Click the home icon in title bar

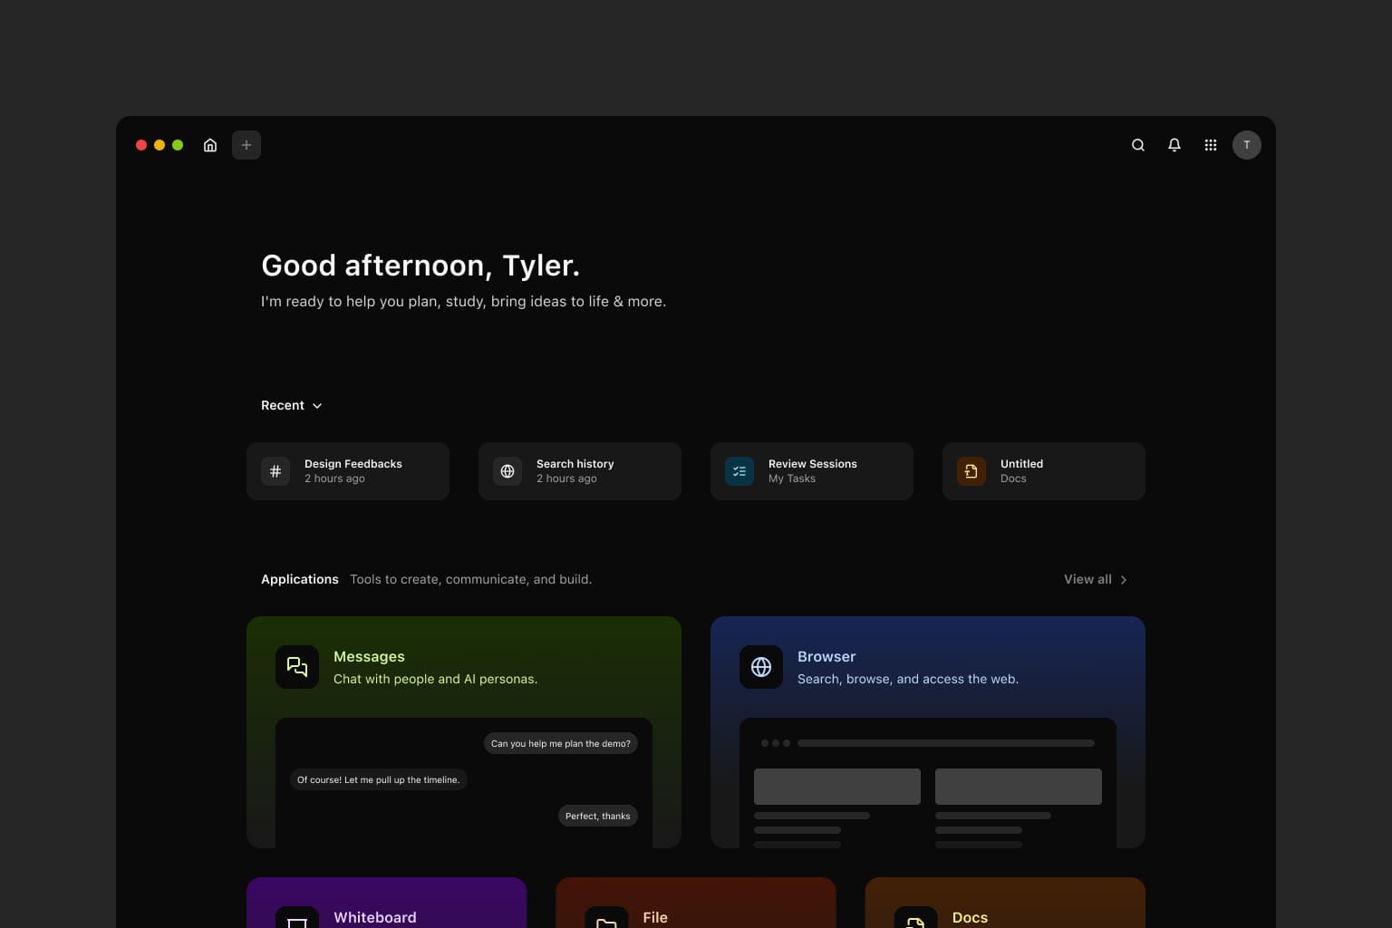tap(210, 145)
